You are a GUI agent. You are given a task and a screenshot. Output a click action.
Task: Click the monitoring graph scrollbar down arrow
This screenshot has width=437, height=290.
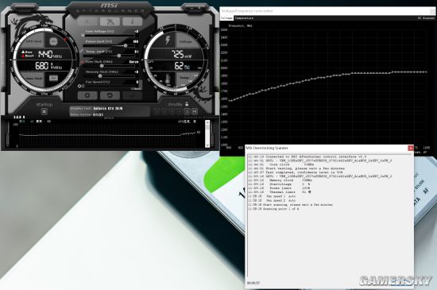coord(207,145)
